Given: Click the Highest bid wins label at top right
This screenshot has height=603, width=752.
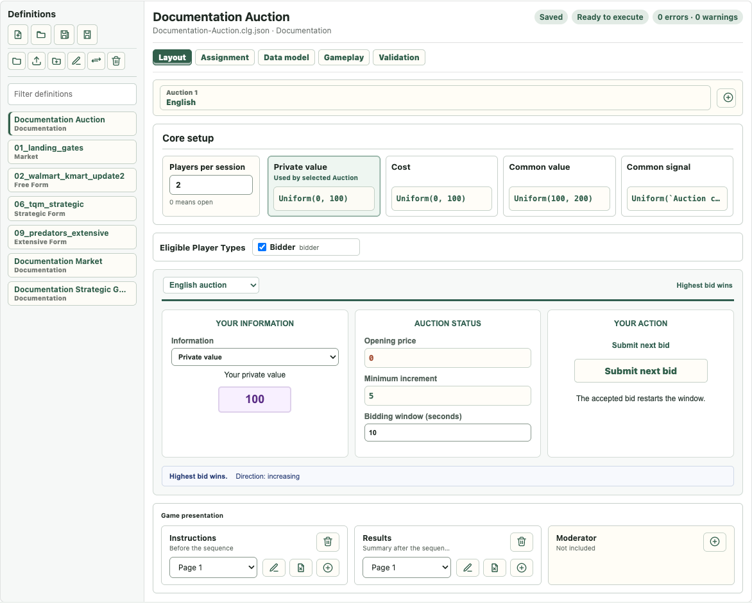Looking at the screenshot, I should pyautogui.click(x=704, y=285).
